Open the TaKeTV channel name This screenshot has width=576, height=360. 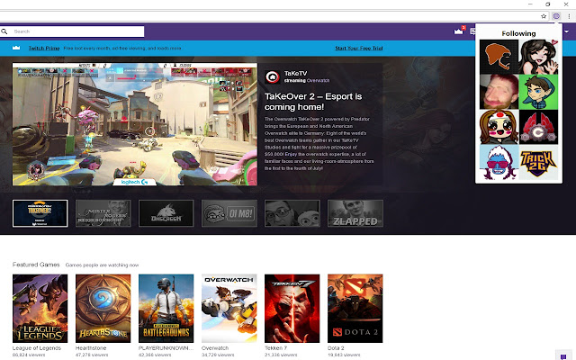tap(295, 74)
